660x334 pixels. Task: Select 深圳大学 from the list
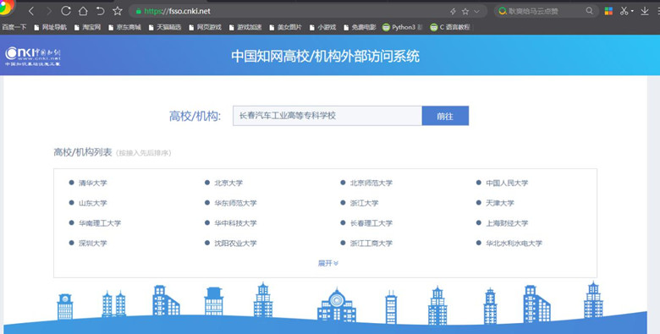[92, 244]
